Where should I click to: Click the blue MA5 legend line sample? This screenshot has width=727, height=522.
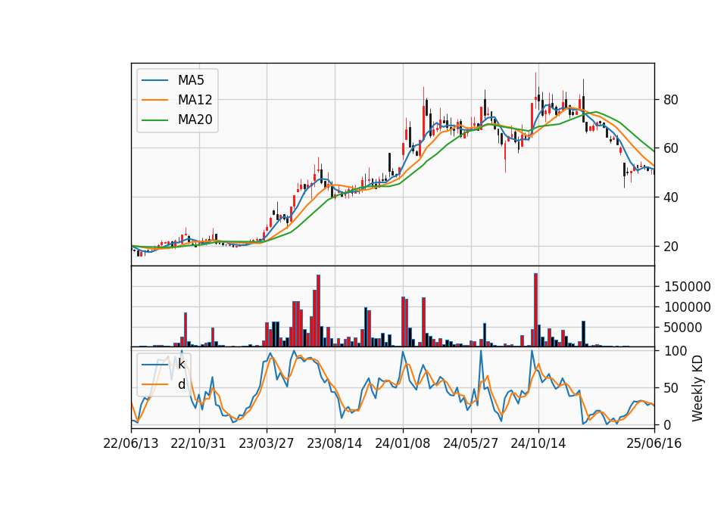coord(154,80)
